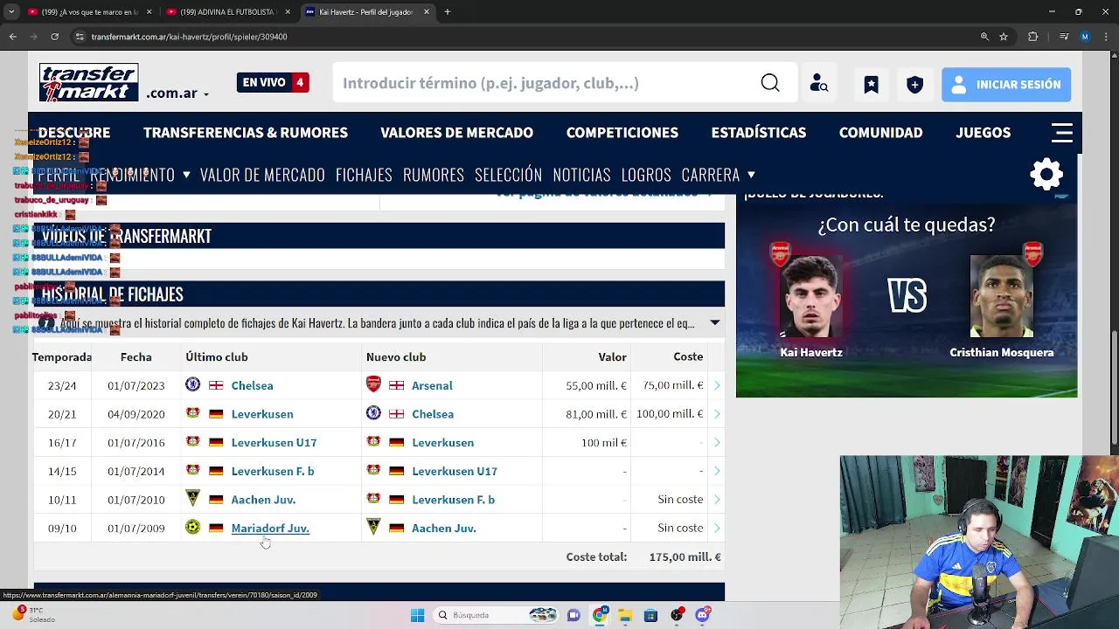Open OBS Studio from the taskbar

coord(677,615)
